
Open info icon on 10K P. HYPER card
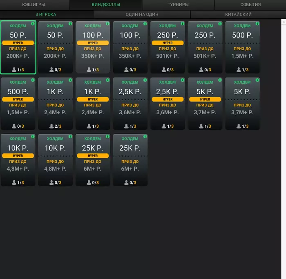33,137
